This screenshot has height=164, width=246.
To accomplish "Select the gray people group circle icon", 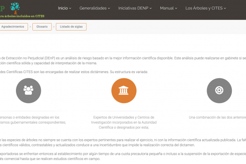I will tap(28, 90).
